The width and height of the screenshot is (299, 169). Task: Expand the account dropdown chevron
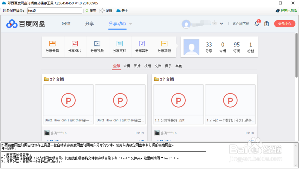point(221,24)
